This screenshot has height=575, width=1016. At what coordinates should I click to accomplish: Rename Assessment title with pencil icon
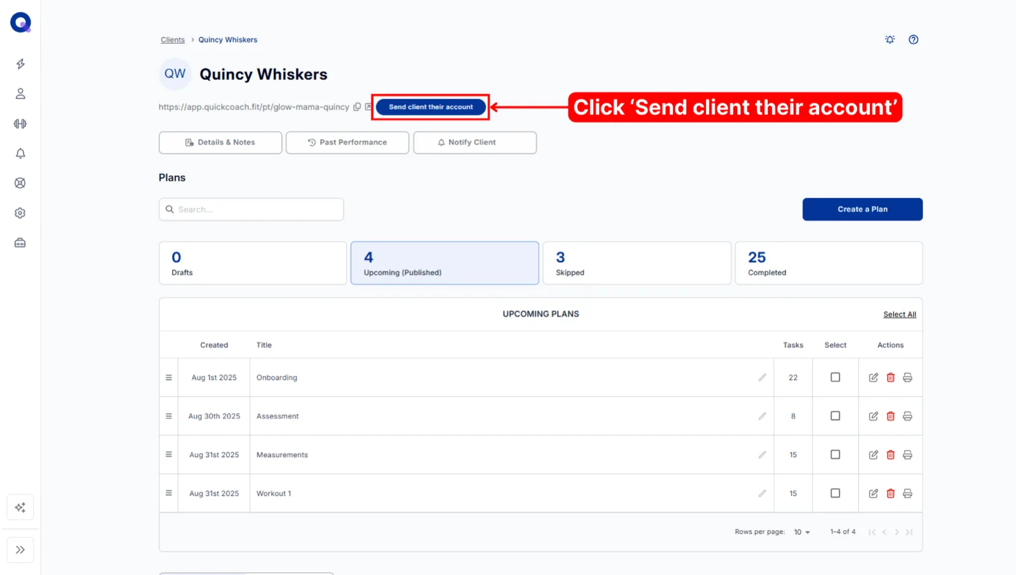pyautogui.click(x=762, y=416)
